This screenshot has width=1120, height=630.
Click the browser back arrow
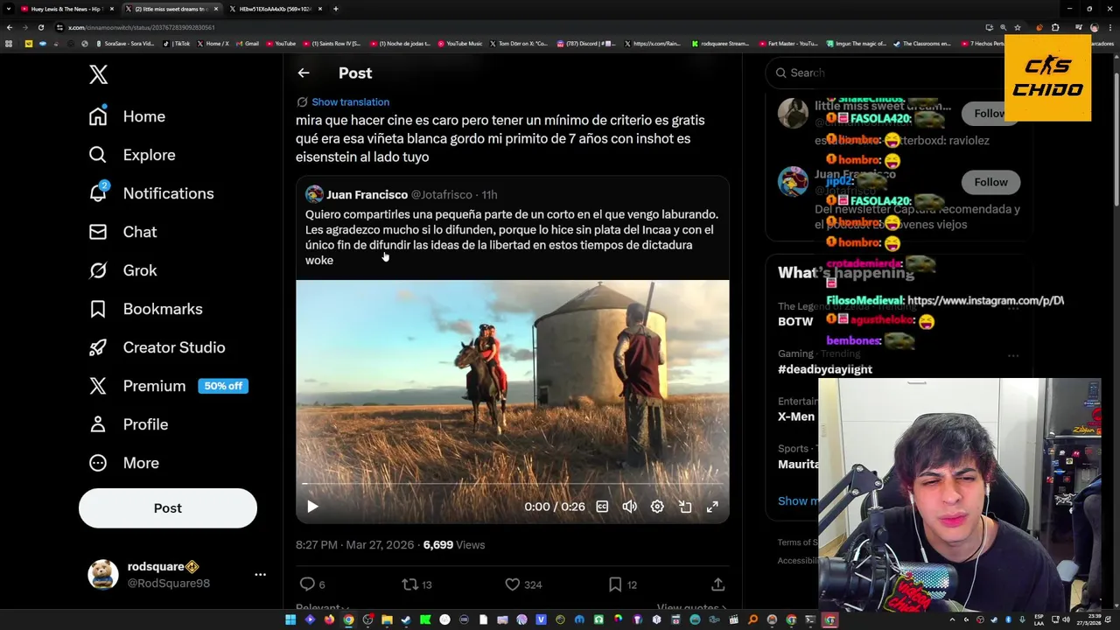coord(10,27)
